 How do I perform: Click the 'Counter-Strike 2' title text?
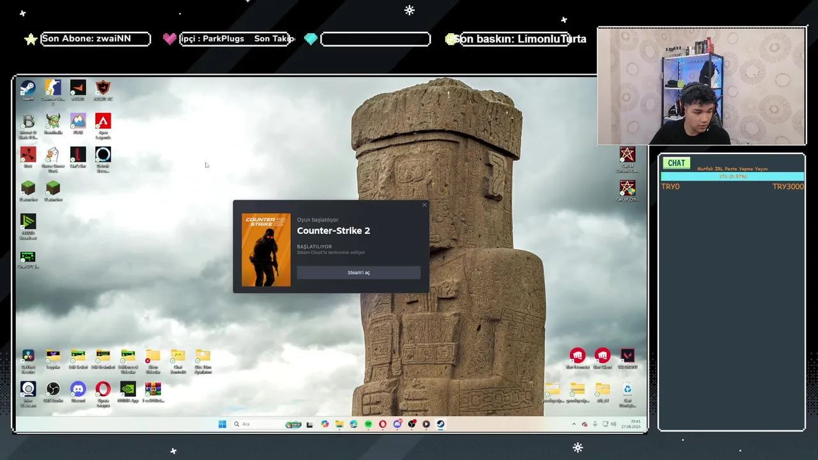[x=334, y=231]
